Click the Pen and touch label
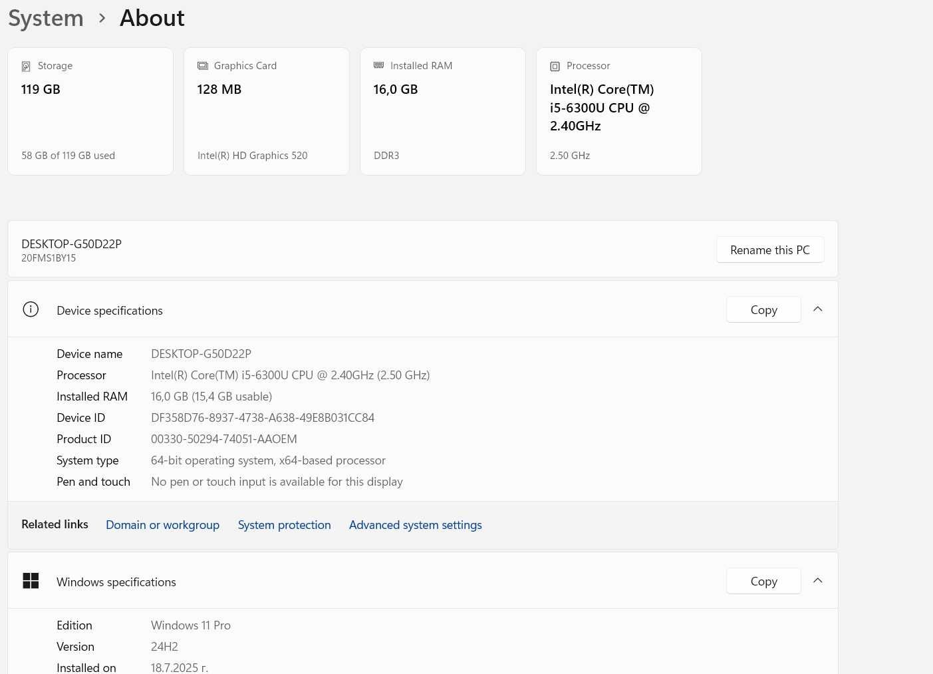 click(93, 482)
